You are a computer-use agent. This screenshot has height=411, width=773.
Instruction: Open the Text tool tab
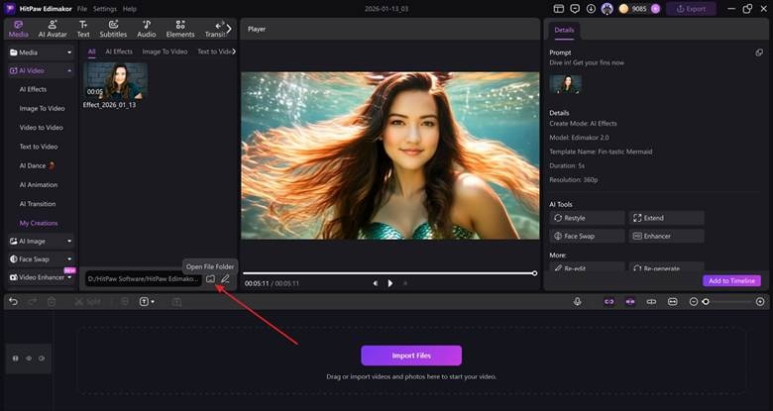[x=83, y=29]
